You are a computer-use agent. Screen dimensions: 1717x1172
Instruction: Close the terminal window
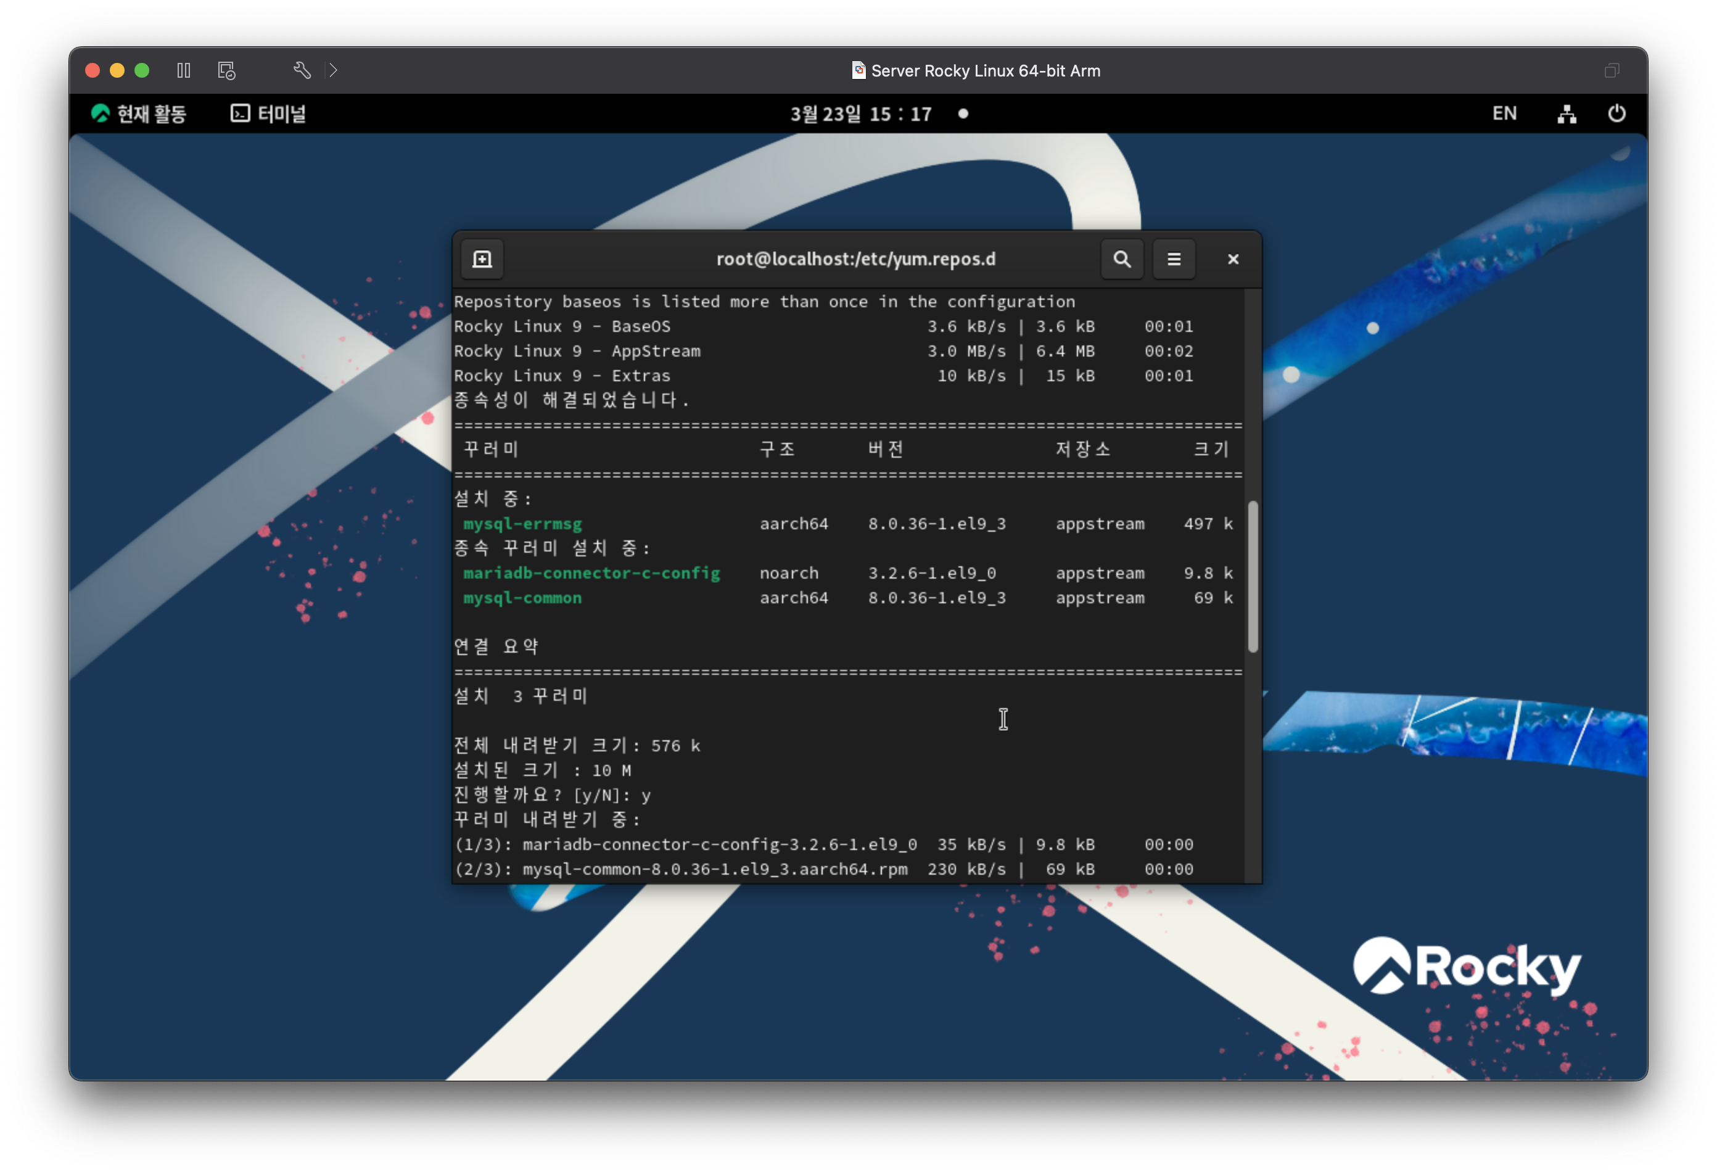click(x=1232, y=259)
